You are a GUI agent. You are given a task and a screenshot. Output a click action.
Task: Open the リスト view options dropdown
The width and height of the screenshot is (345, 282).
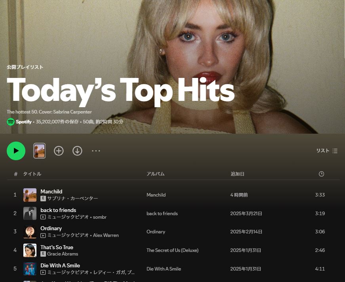pos(327,151)
